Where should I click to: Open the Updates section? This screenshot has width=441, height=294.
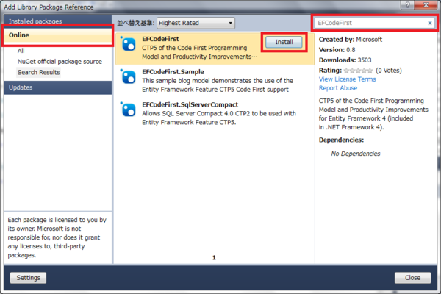[x=57, y=87]
